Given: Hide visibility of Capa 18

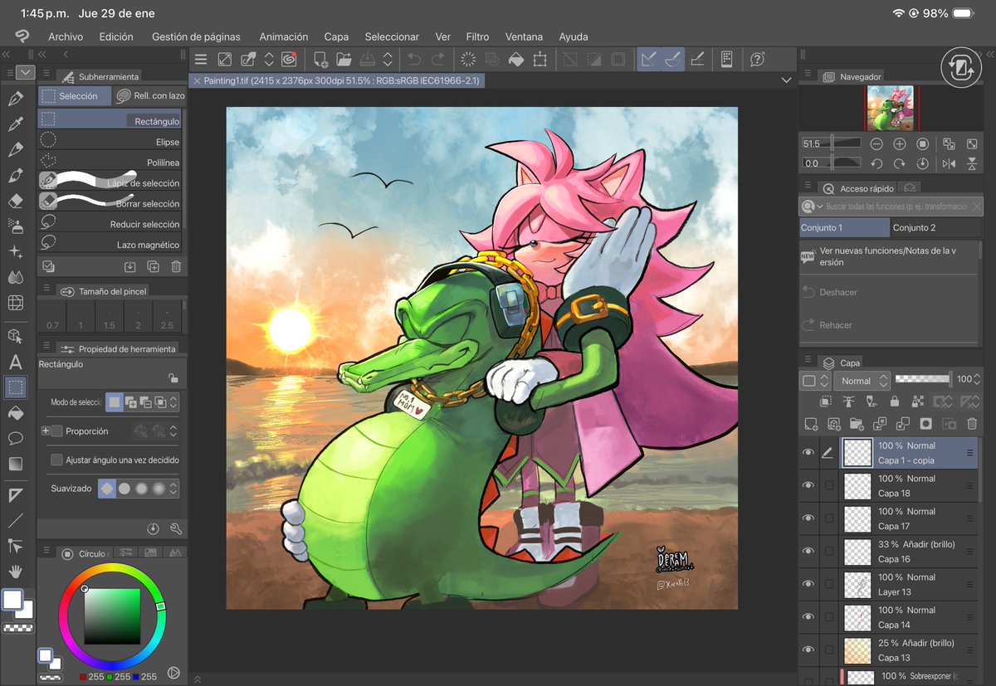Looking at the screenshot, I should pos(808,485).
